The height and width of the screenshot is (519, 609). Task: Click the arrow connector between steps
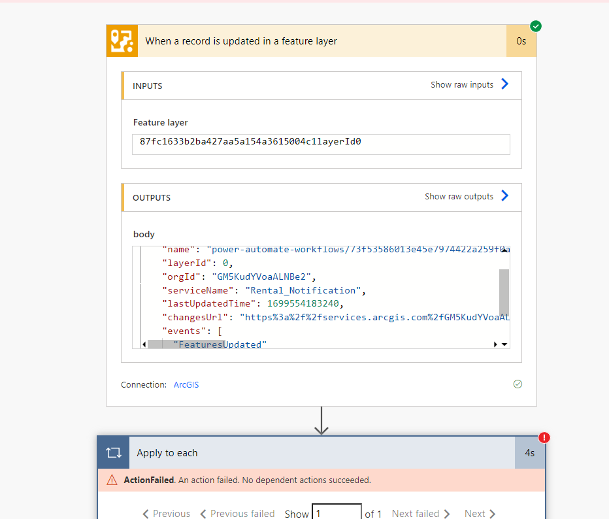pyautogui.click(x=321, y=420)
